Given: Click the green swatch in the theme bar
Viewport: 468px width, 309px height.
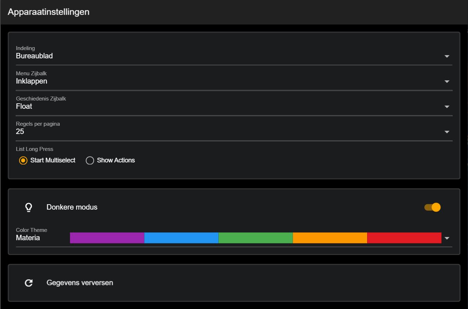Looking at the screenshot, I should tap(256, 238).
